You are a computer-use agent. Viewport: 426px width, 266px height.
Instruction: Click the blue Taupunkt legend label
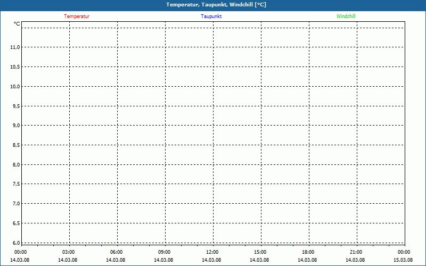point(211,16)
